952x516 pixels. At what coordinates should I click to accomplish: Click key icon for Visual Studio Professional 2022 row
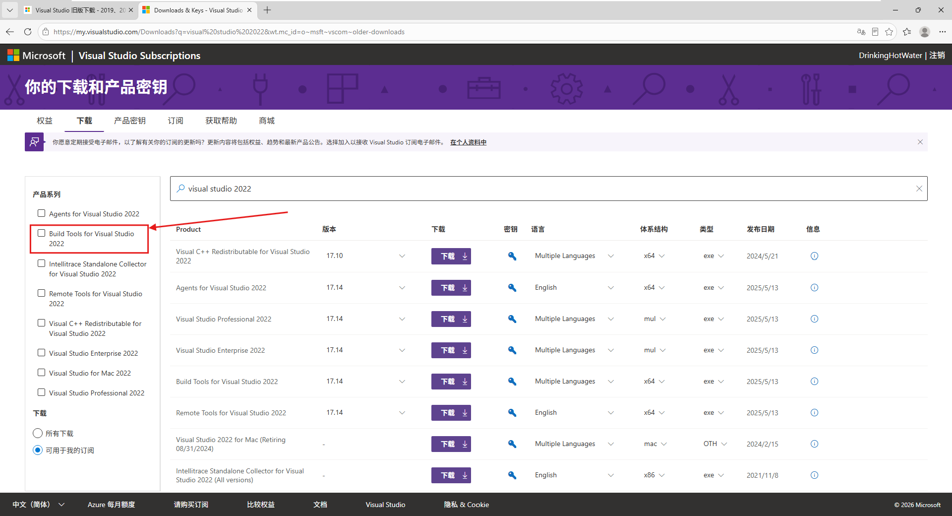512,319
